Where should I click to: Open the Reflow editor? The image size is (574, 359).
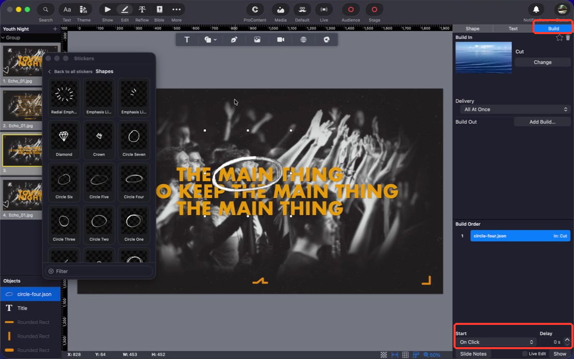[x=142, y=9]
